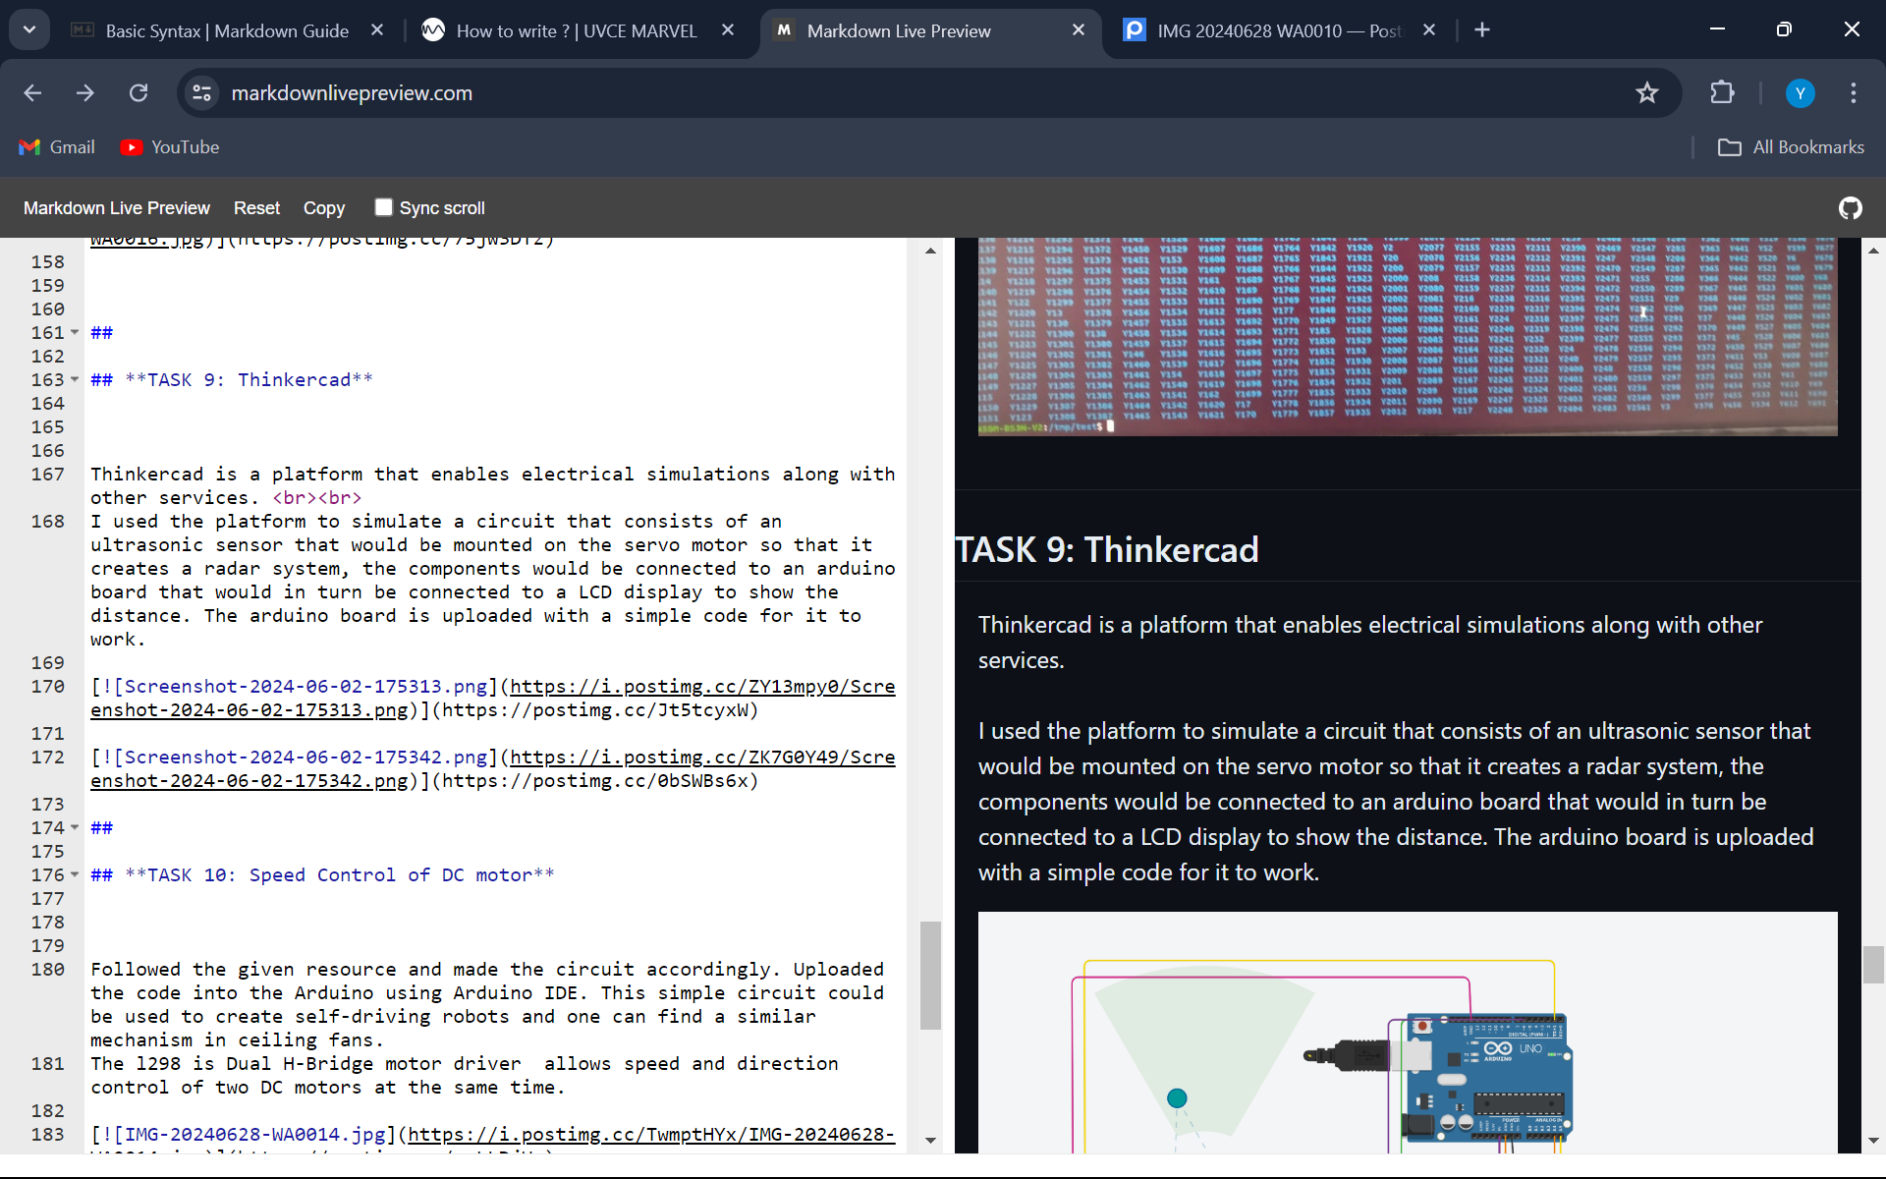Image resolution: width=1886 pixels, height=1179 pixels.
Task: Copy the markdown text
Action: (x=324, y=207)
